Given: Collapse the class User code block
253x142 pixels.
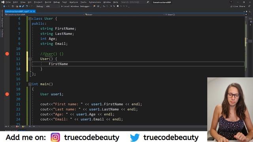Looking at the screenshot, I should [x=30, y=19].
